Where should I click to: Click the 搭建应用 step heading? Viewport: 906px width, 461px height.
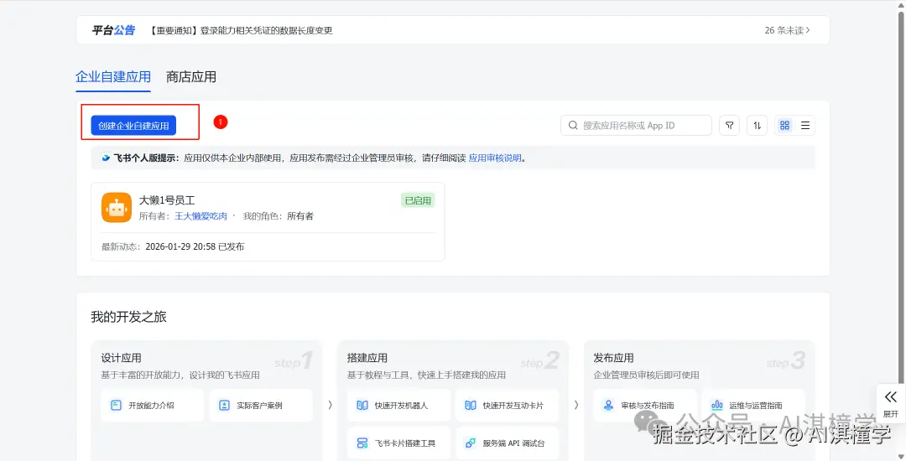367,358
